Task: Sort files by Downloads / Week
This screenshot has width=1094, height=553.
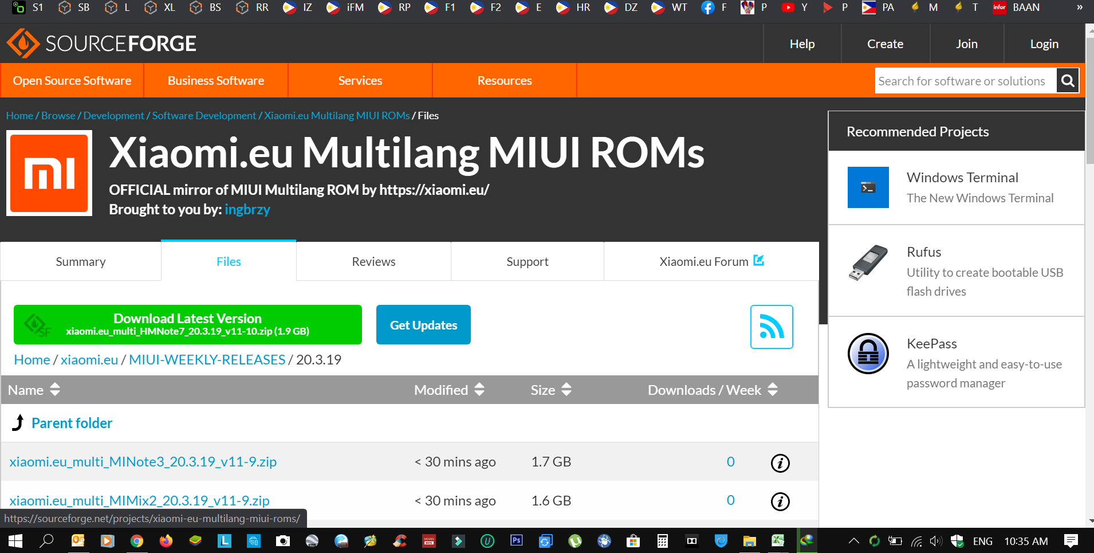Action: (713, 390)
